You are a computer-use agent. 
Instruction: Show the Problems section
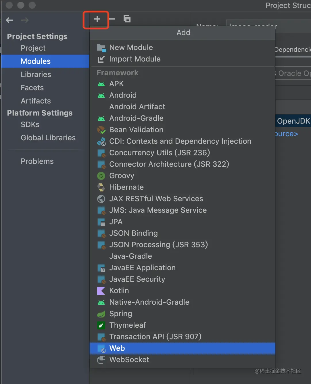(37, 162)
